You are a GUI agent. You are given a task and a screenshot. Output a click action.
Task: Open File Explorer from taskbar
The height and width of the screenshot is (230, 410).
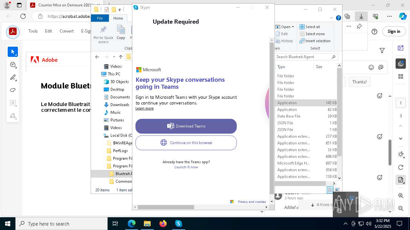[147, 224]
